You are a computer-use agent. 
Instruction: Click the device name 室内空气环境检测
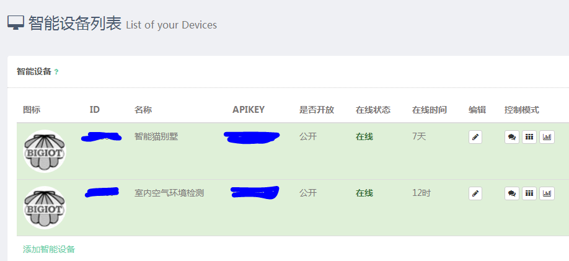(169, 193)
